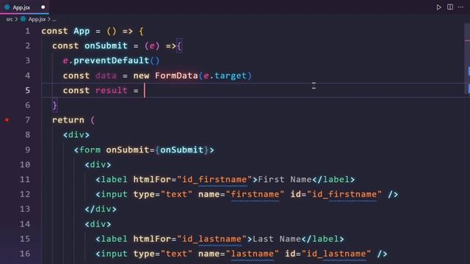Click the 'App' identifier on line 1

tap(82, 31)
